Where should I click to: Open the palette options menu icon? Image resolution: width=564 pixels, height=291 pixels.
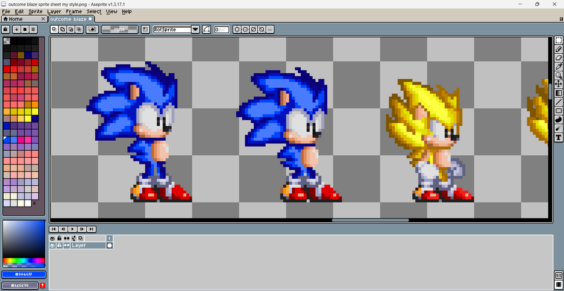point(33,29)
